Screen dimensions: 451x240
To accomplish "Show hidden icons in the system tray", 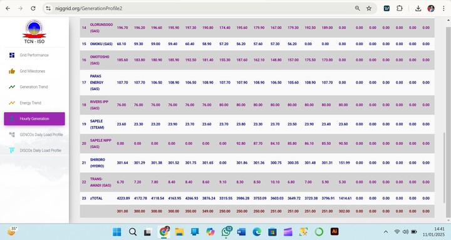I will (x=386, y=232).
